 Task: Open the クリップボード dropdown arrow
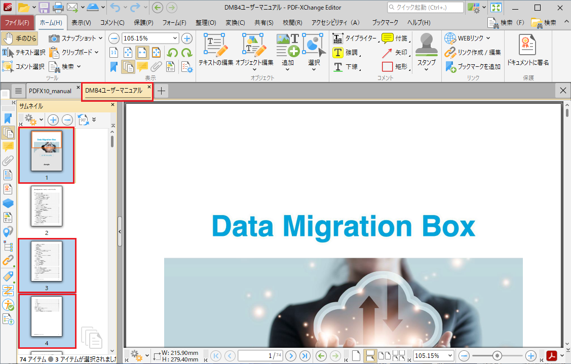(96, 53)
